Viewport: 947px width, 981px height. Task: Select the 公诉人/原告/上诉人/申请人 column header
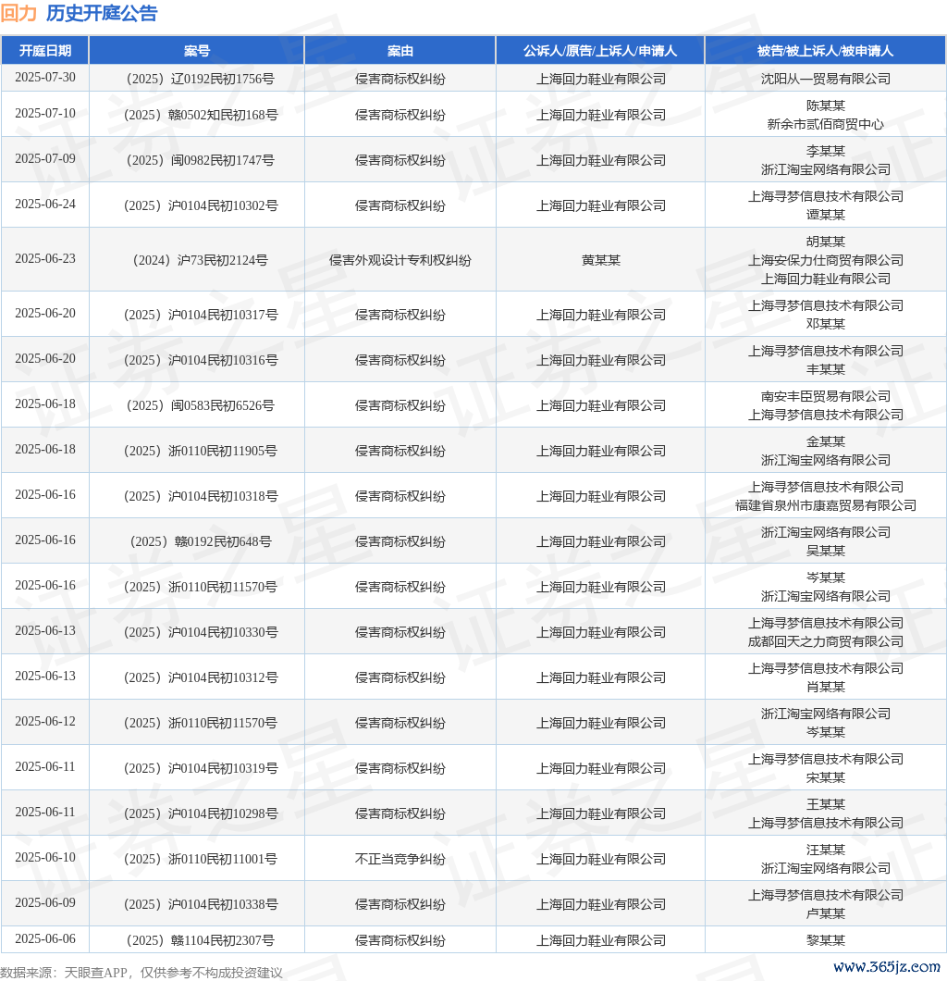pos(600,51)
